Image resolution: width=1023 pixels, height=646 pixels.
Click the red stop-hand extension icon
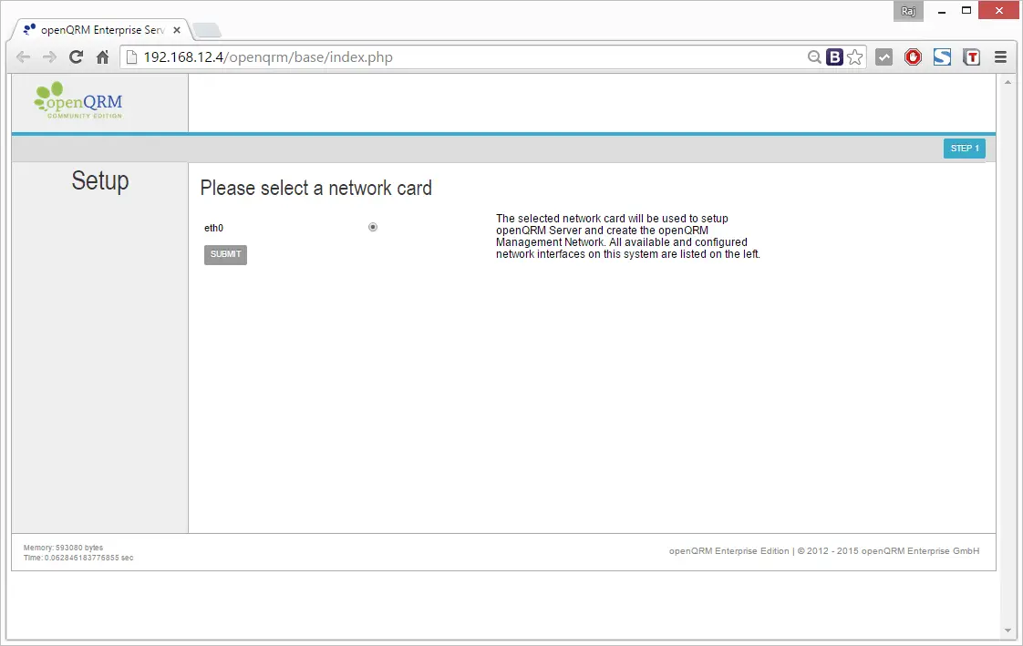click(x=913, y=57)
